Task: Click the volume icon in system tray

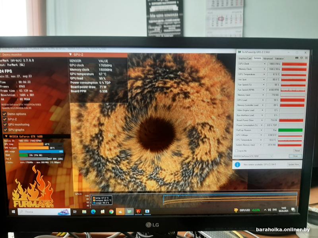Action: coord(270,210)
